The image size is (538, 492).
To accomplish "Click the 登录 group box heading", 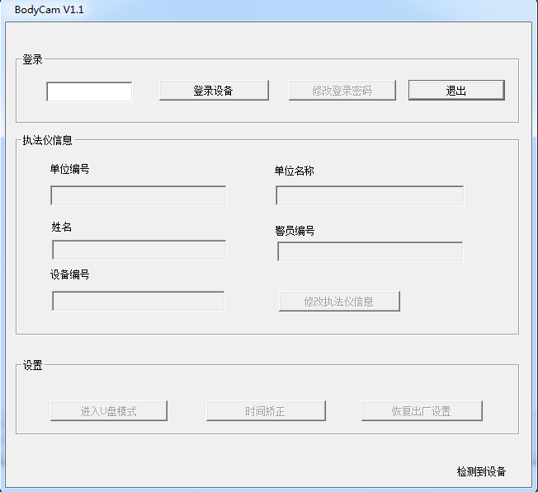I will [33, 59].
